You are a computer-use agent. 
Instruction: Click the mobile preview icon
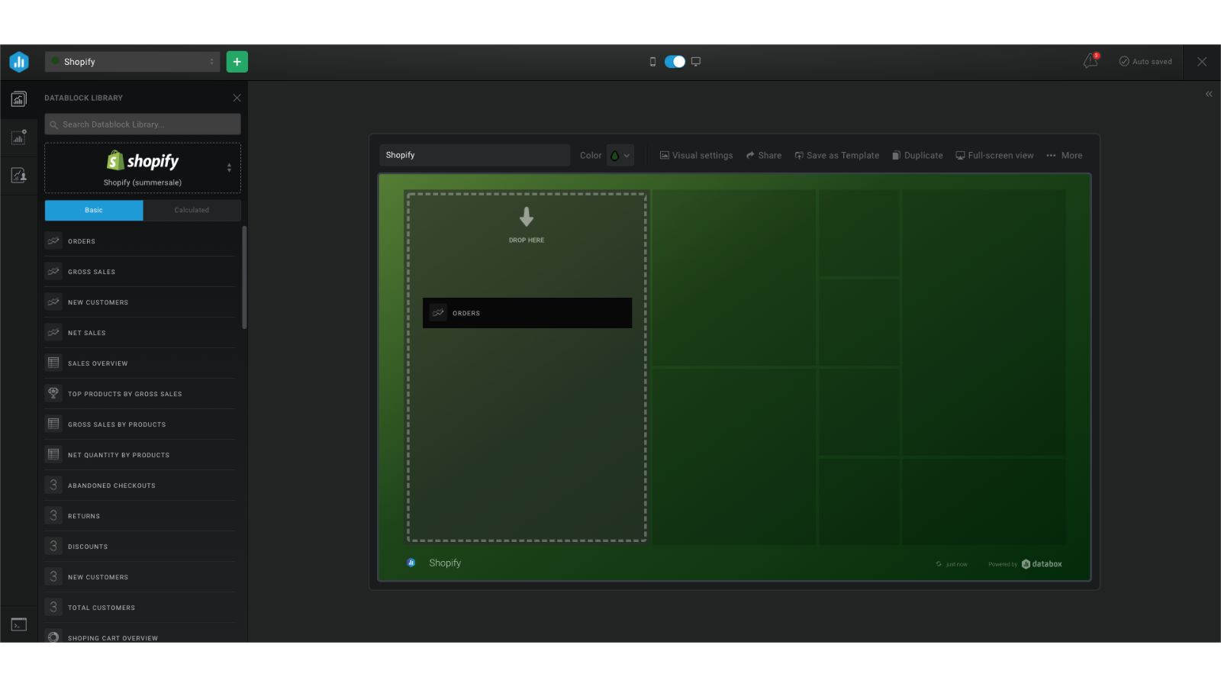(x=651, y=61)
